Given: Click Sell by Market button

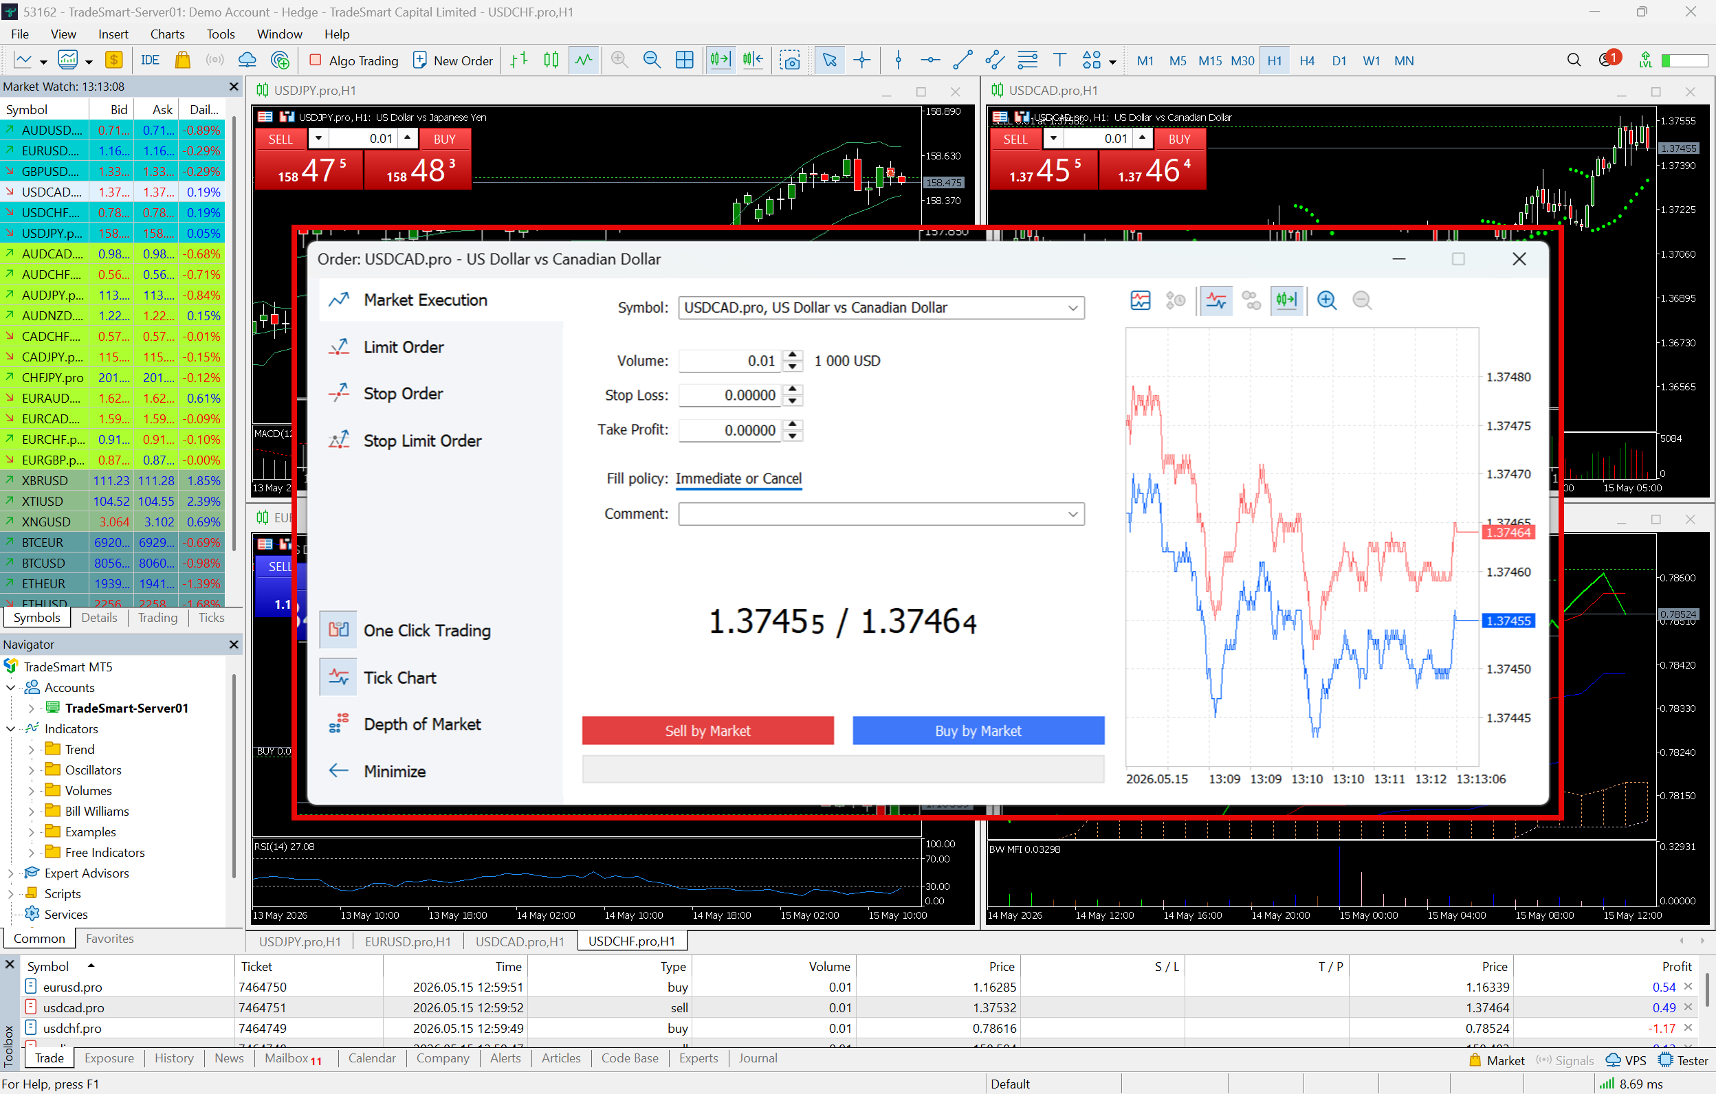Looking at the screenshot, I should (707, 730).
